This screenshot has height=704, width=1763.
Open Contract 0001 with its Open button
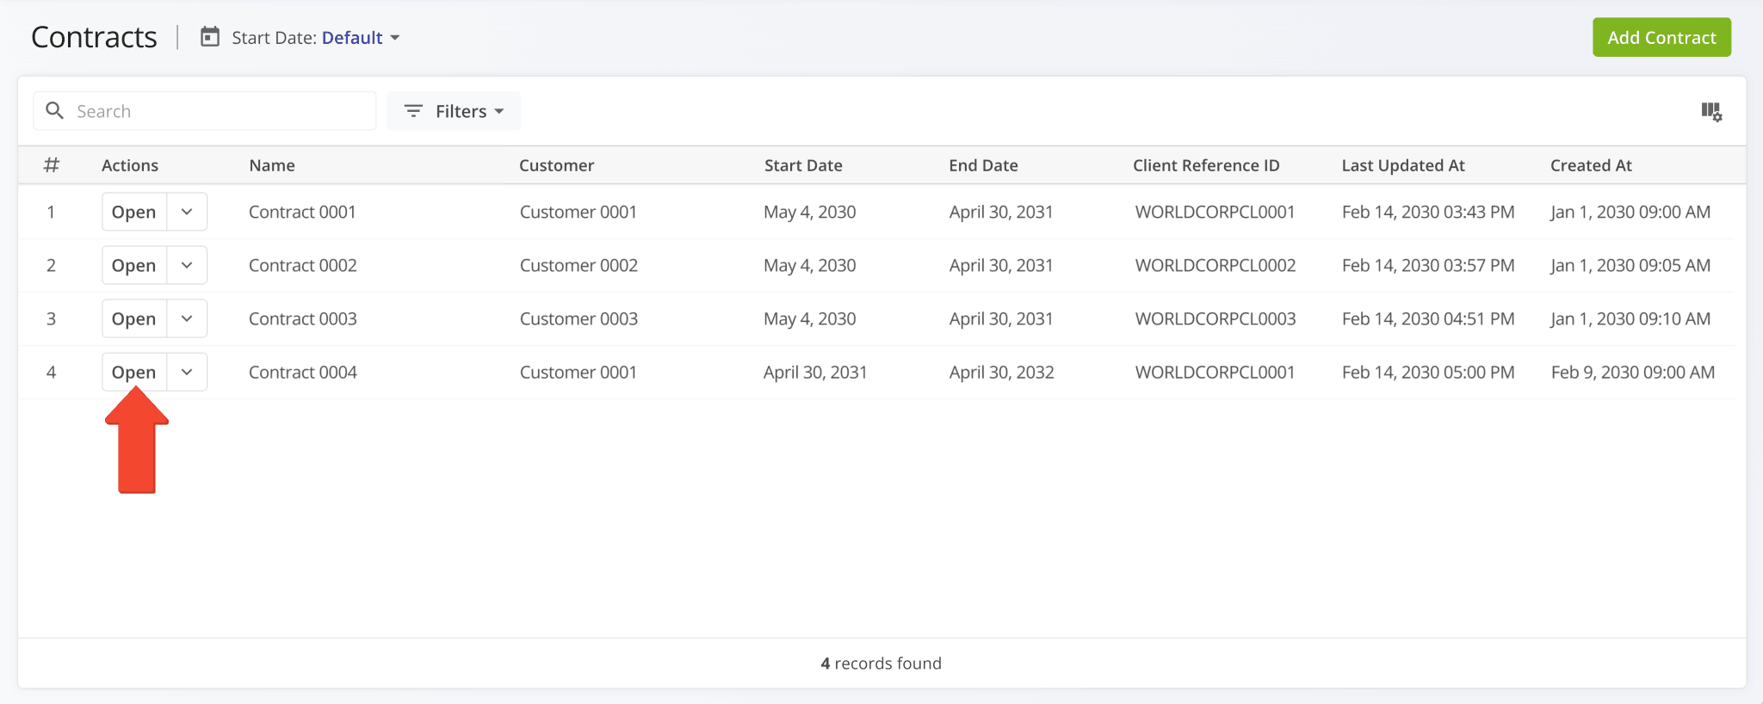134,212
